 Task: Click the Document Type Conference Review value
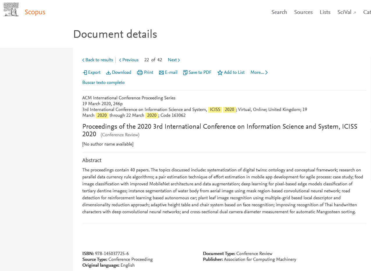coord(254,254)
